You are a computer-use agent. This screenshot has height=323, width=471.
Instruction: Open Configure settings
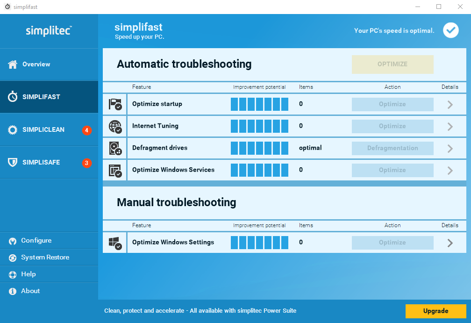[x=49, y=240]
